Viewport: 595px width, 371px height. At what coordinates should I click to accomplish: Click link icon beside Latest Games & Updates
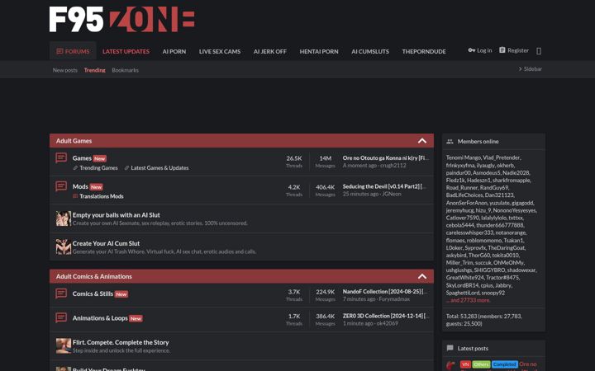tap(126, 167)
